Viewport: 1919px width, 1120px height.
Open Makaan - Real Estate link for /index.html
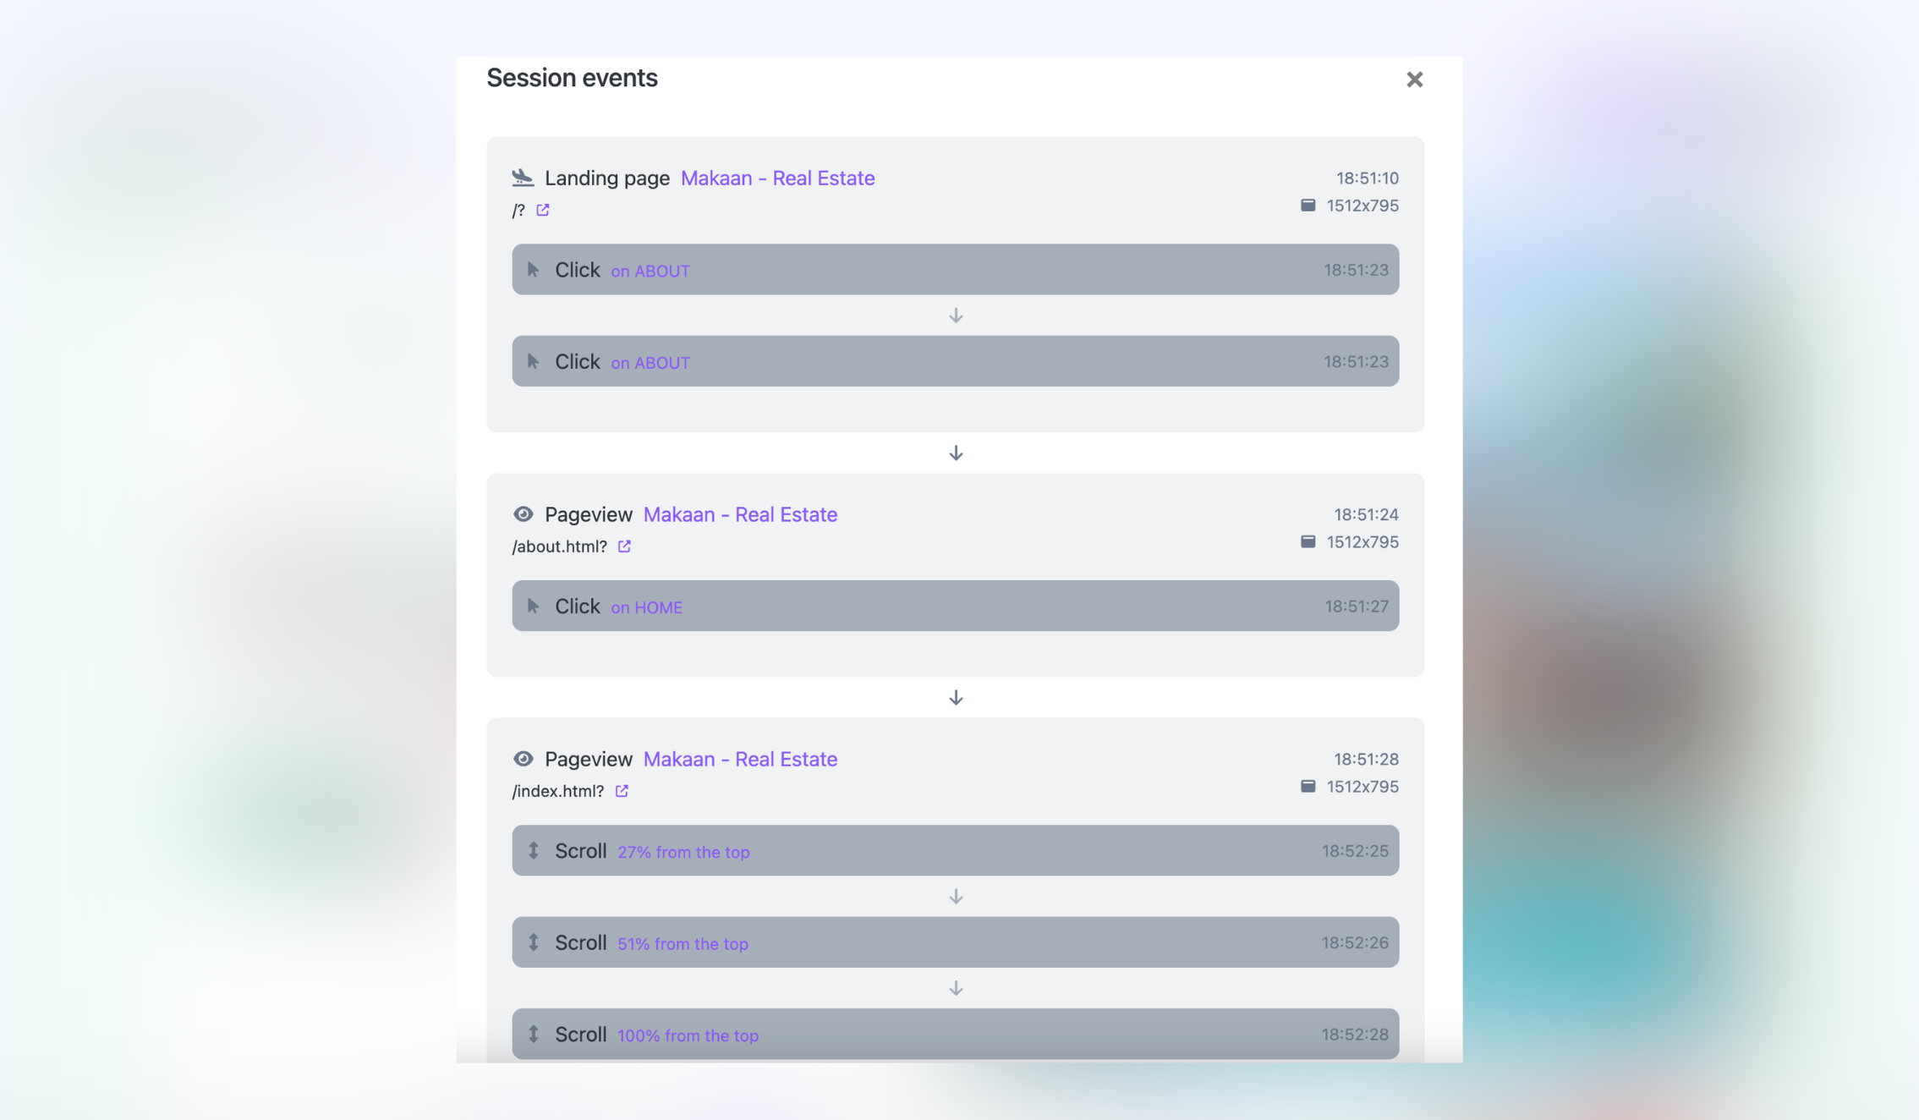[740, 759]
